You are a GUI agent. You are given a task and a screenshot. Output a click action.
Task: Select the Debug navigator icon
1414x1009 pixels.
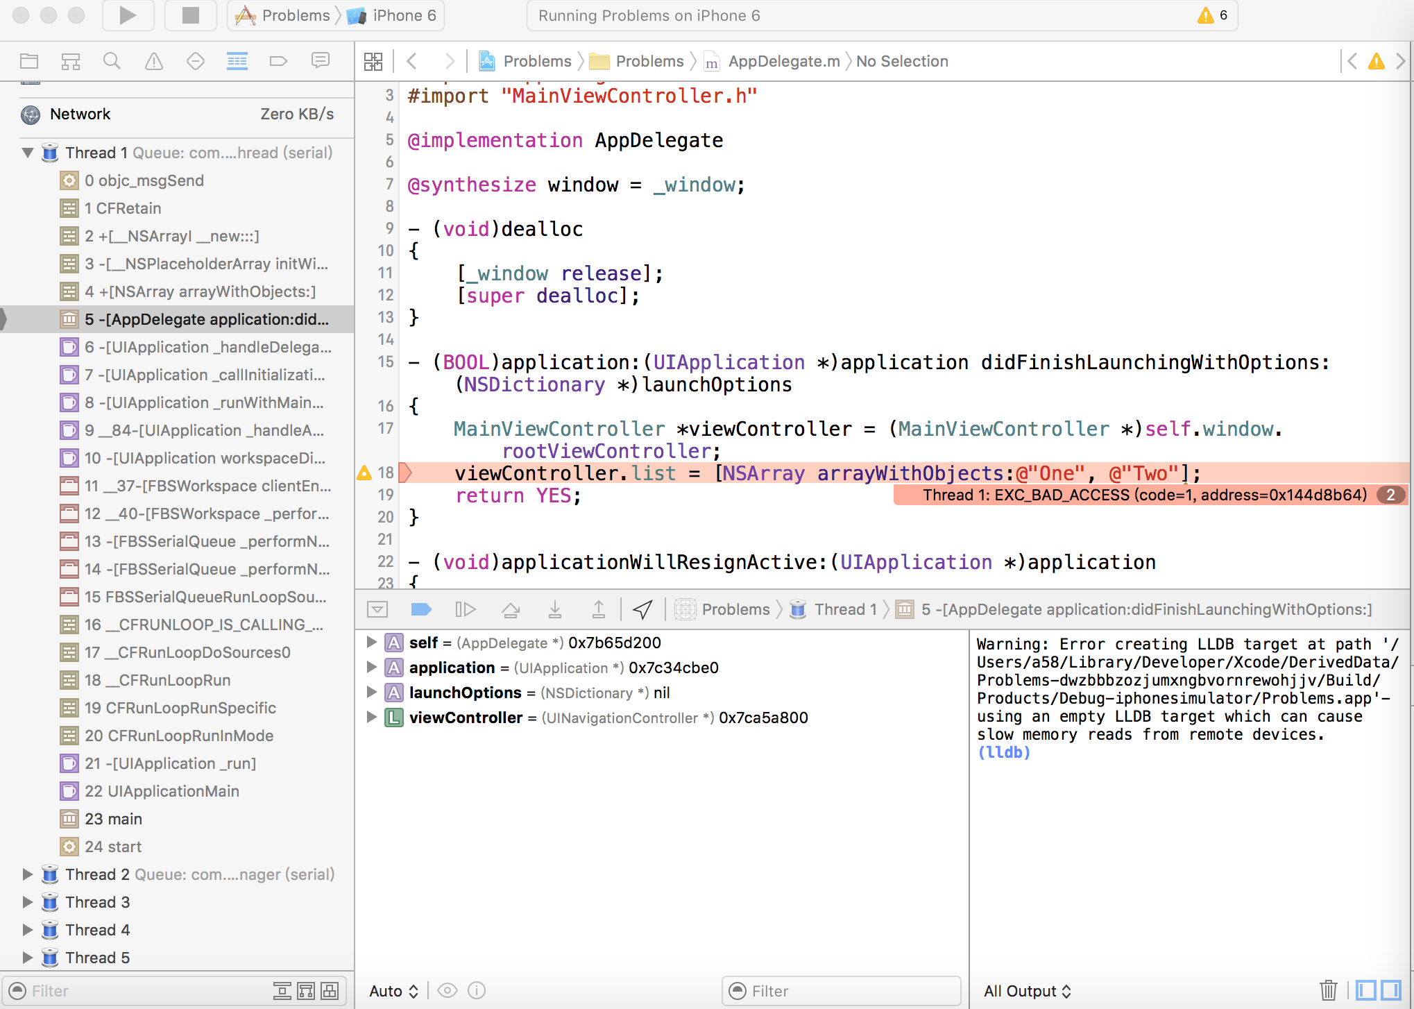[237, 61]
